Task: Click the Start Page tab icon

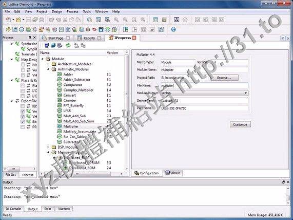Action: (x=44, y=38)
